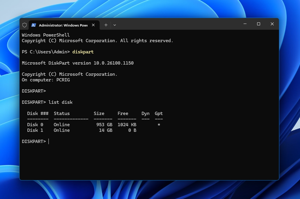Click 'Online' status of Disk 1

coord(62,130)
